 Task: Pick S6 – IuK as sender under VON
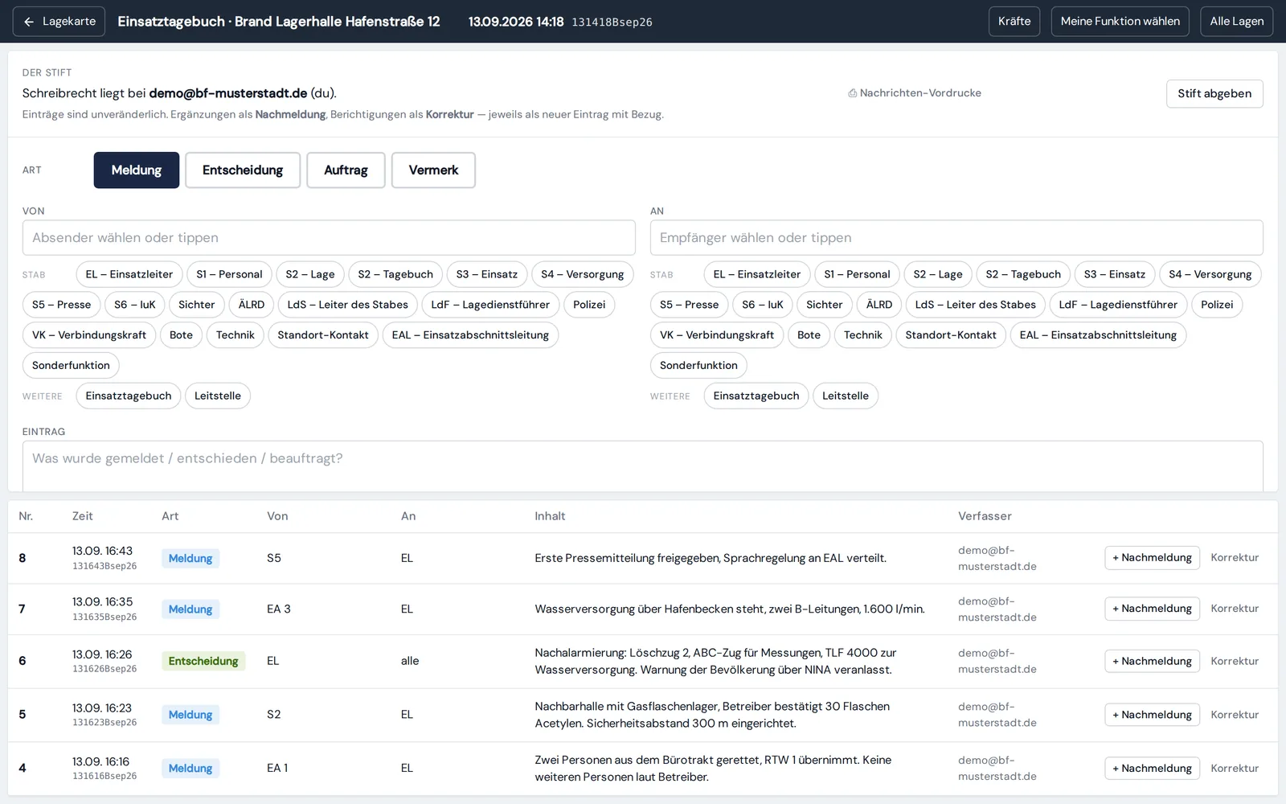(x=135, y=305)
